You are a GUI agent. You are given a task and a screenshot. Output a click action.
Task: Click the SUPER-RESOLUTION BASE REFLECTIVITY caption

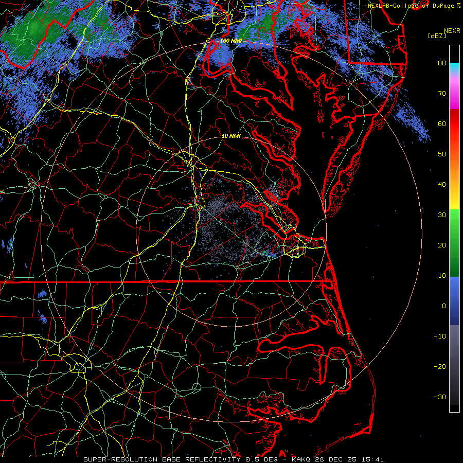[162, 459]
